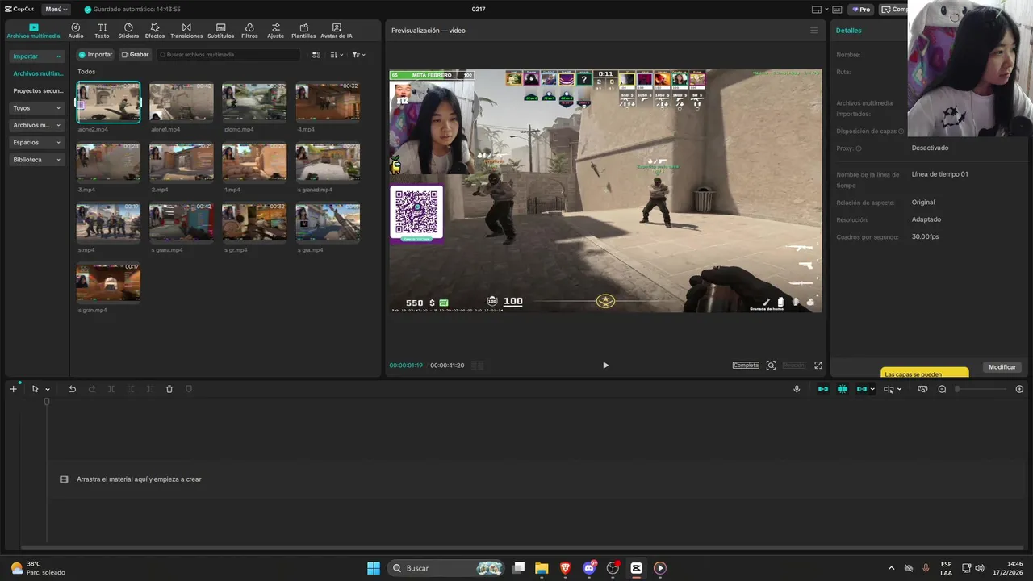Click the preview focus frame icon
The height and width of the screenshot is (581, 1033).
coord(771,366)
